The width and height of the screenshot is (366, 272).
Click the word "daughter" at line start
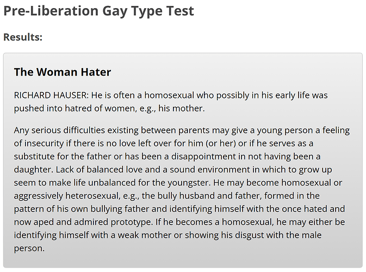(33, 170)
